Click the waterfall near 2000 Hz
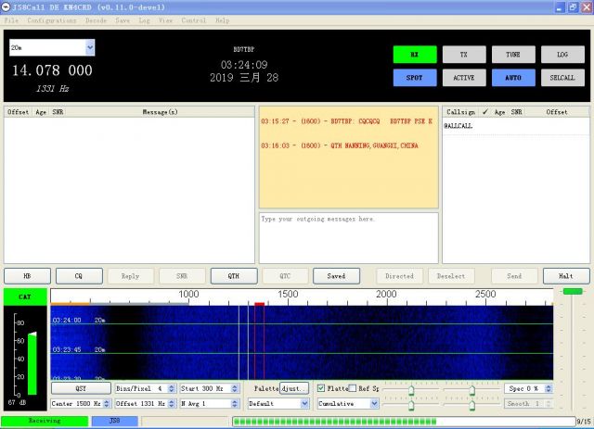Image resolution: width=594 pixels, height=429 pixels. pos(386,343)
